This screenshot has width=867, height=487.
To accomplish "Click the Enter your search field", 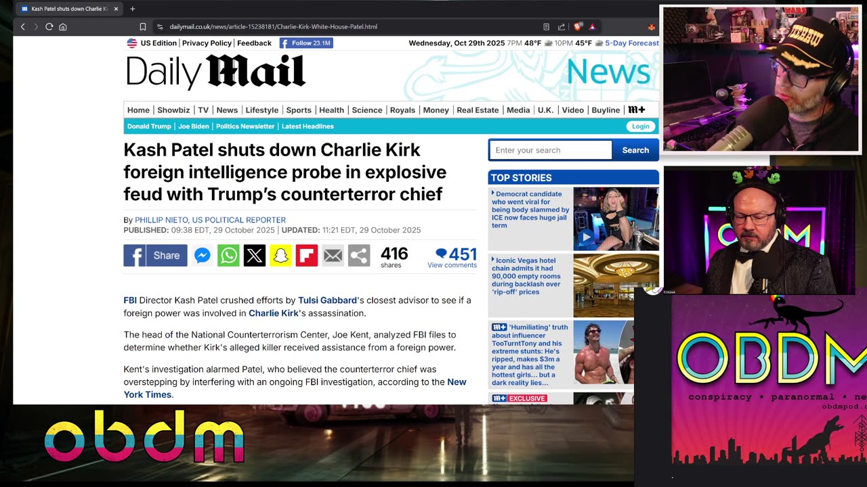I will tap(551, 150).
